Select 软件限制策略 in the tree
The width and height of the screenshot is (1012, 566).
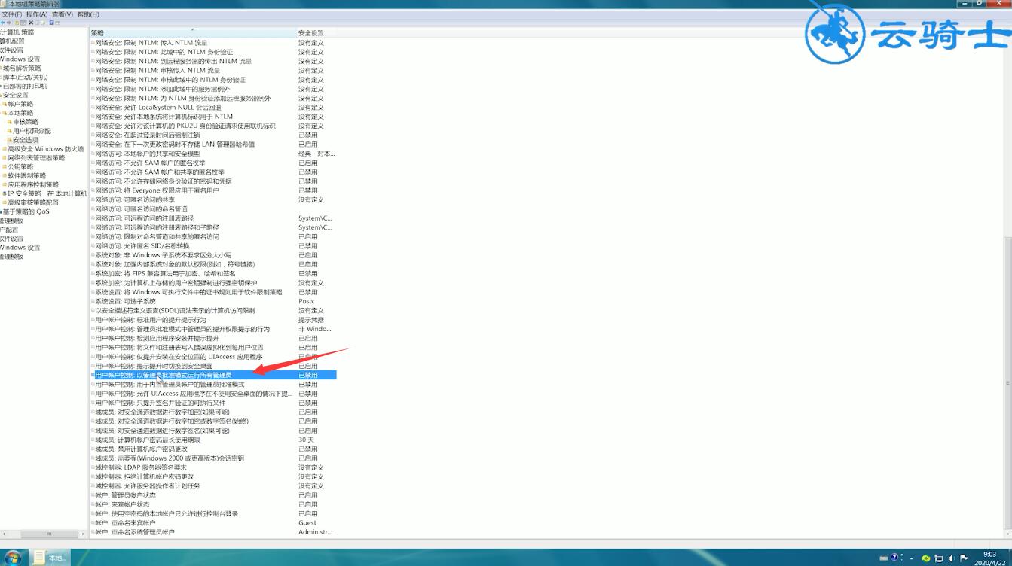[26, 176]
